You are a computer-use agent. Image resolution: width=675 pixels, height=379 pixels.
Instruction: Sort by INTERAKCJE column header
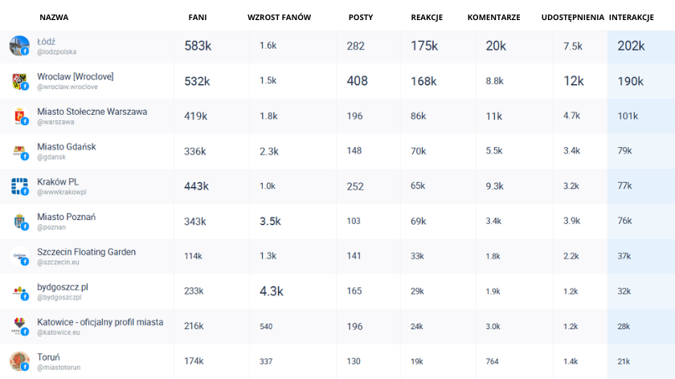point(632,18)
